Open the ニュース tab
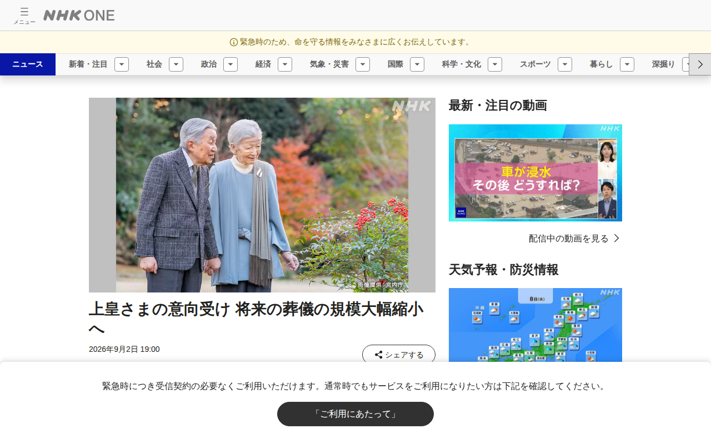Viewport: 711px width, 444px height. tap(28, 64)
